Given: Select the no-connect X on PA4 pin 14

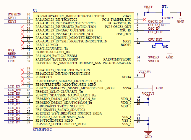Looking at the screenshot, I should click(x=22, y=31).
